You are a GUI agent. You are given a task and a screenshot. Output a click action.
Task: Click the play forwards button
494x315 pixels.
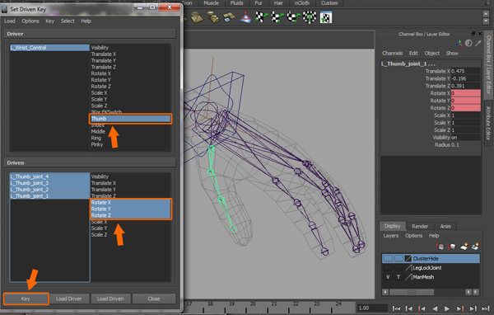point(447,308)
